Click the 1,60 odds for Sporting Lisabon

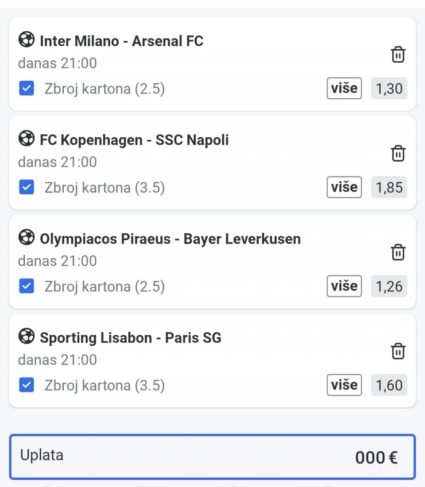coord(389,385)
